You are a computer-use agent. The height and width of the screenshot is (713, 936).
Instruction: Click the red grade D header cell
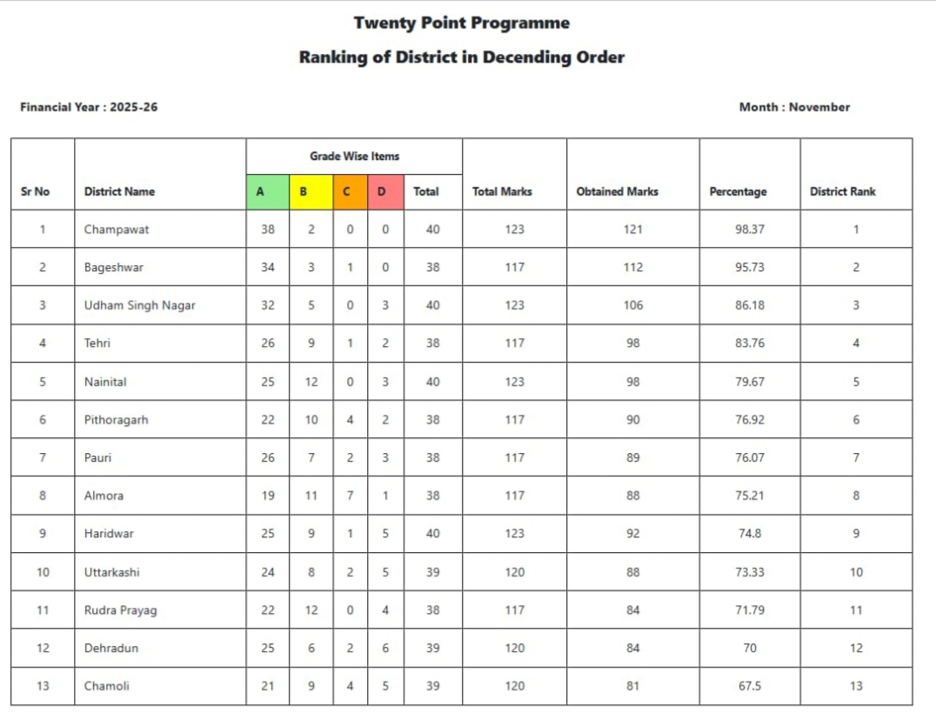(x=385, y=192)
